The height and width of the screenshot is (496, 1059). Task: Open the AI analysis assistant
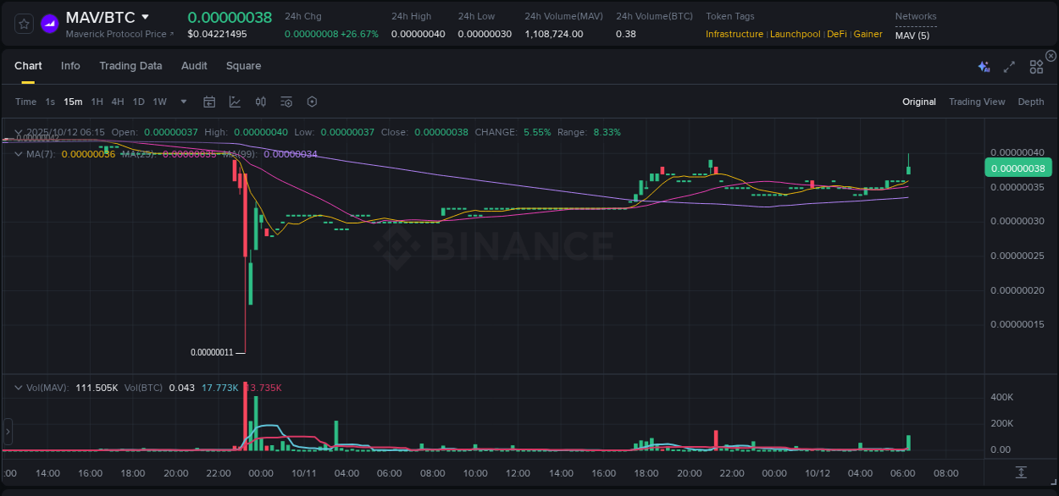984,67
